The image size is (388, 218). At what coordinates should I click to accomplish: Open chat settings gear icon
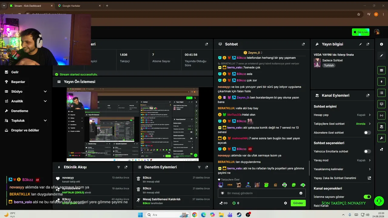(x=285, y=203)
